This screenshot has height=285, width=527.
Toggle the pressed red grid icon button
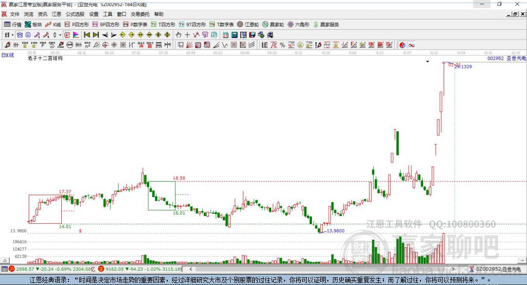67,35
